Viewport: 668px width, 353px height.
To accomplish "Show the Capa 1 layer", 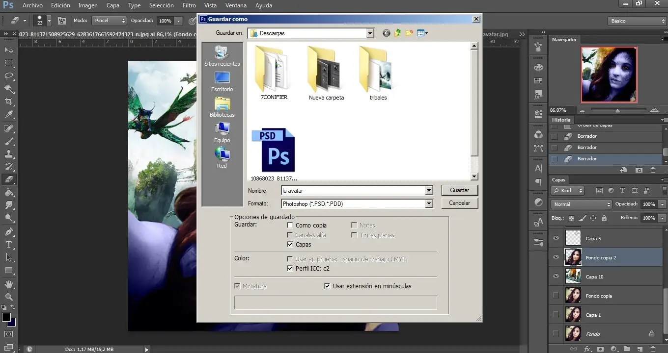I will tap(556, 315).
